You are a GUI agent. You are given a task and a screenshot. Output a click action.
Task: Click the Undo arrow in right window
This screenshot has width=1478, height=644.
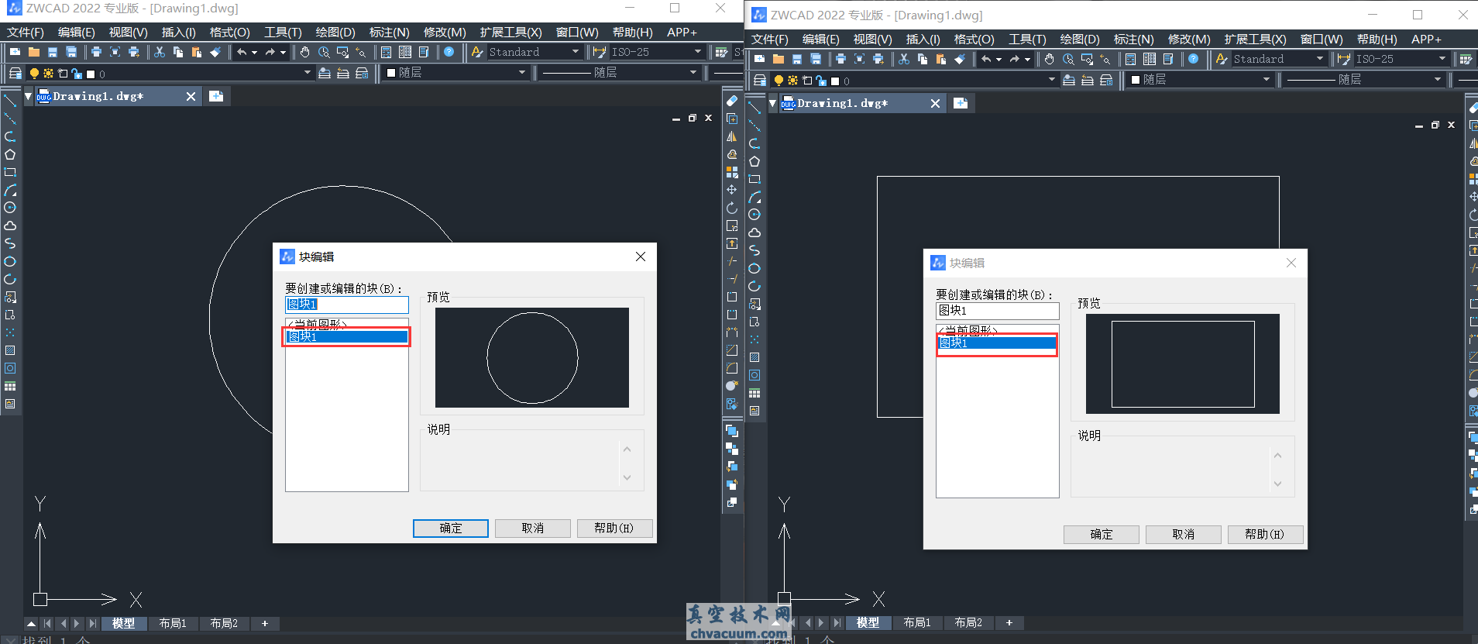[x=986, y=59]
